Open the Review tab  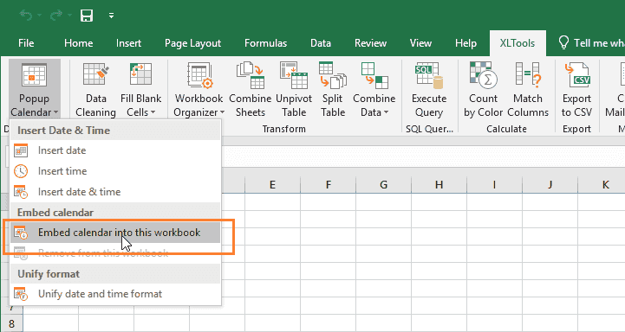(370, 43)
